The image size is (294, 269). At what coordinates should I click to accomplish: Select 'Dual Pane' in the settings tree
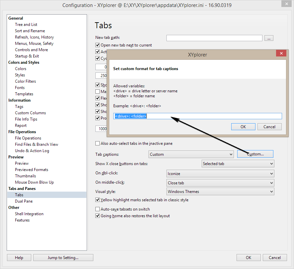coord(24,201)
